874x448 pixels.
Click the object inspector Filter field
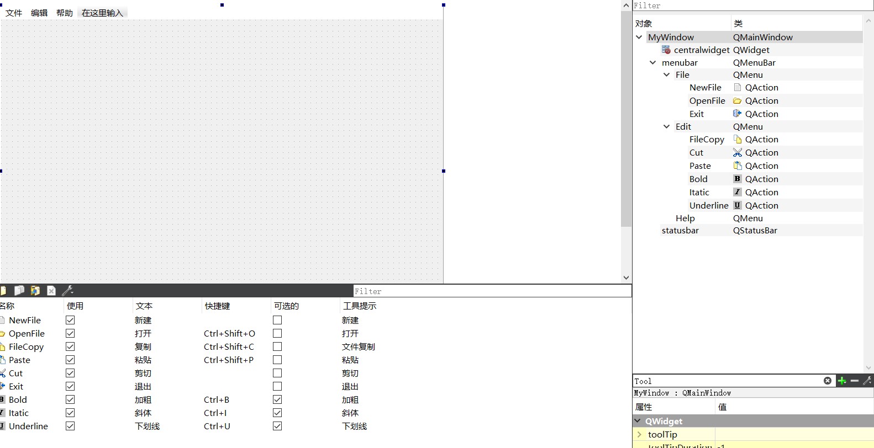(753, 6)
